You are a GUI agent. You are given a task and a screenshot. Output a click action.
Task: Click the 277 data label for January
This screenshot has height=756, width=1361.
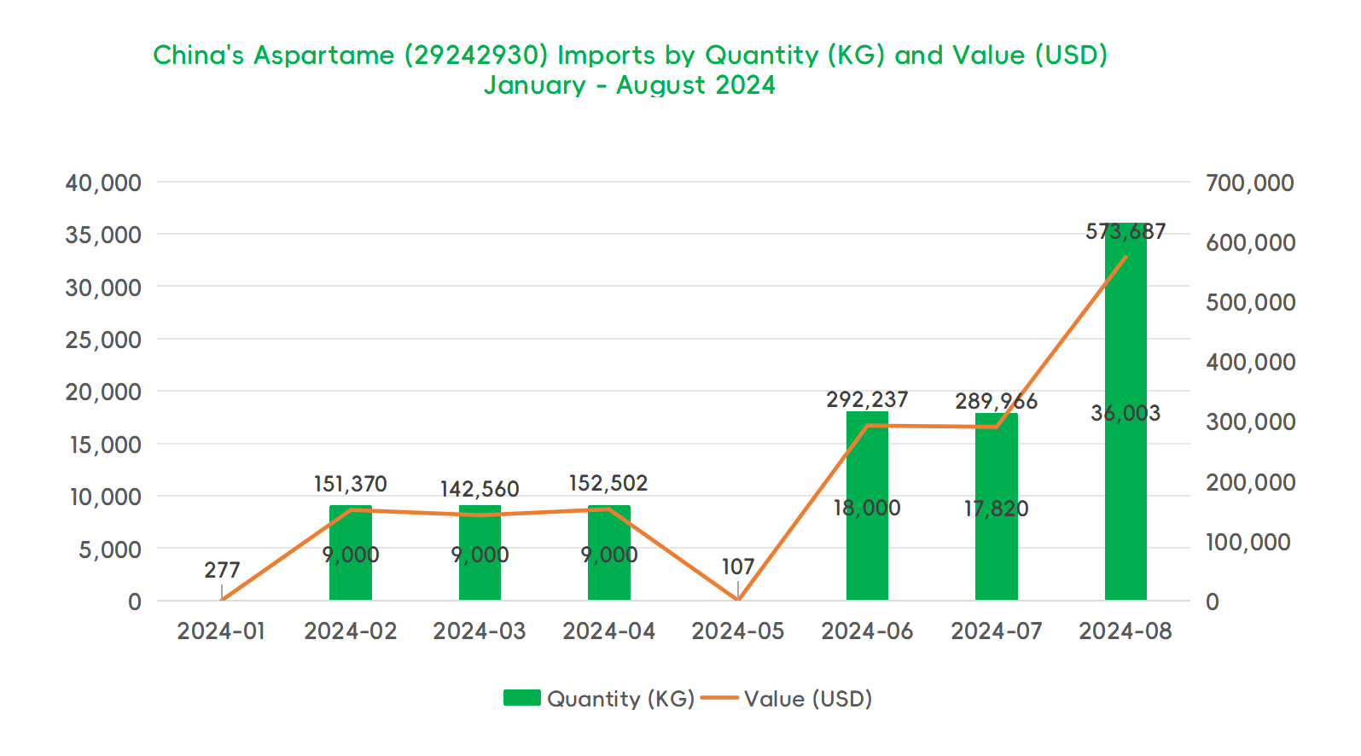click(222, 570)
